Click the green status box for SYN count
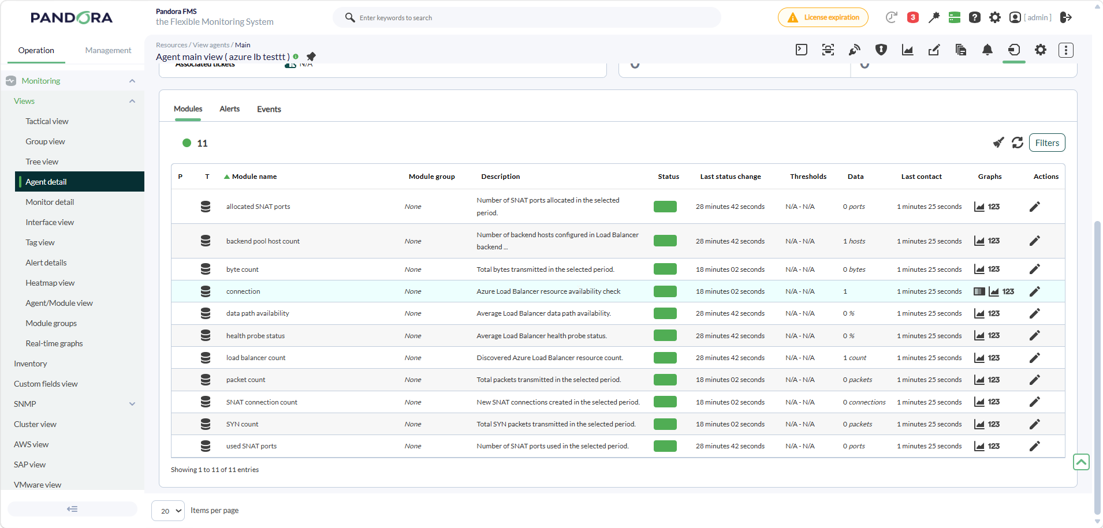The height and width of the screenshot is (528, 1103). click(665, 424)
